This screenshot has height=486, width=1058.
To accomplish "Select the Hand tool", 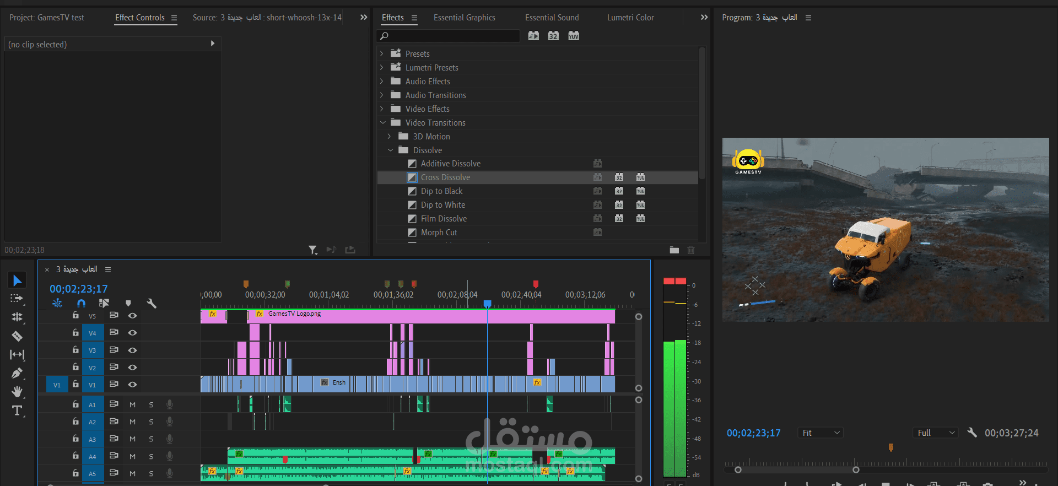I will click(17, 392).
